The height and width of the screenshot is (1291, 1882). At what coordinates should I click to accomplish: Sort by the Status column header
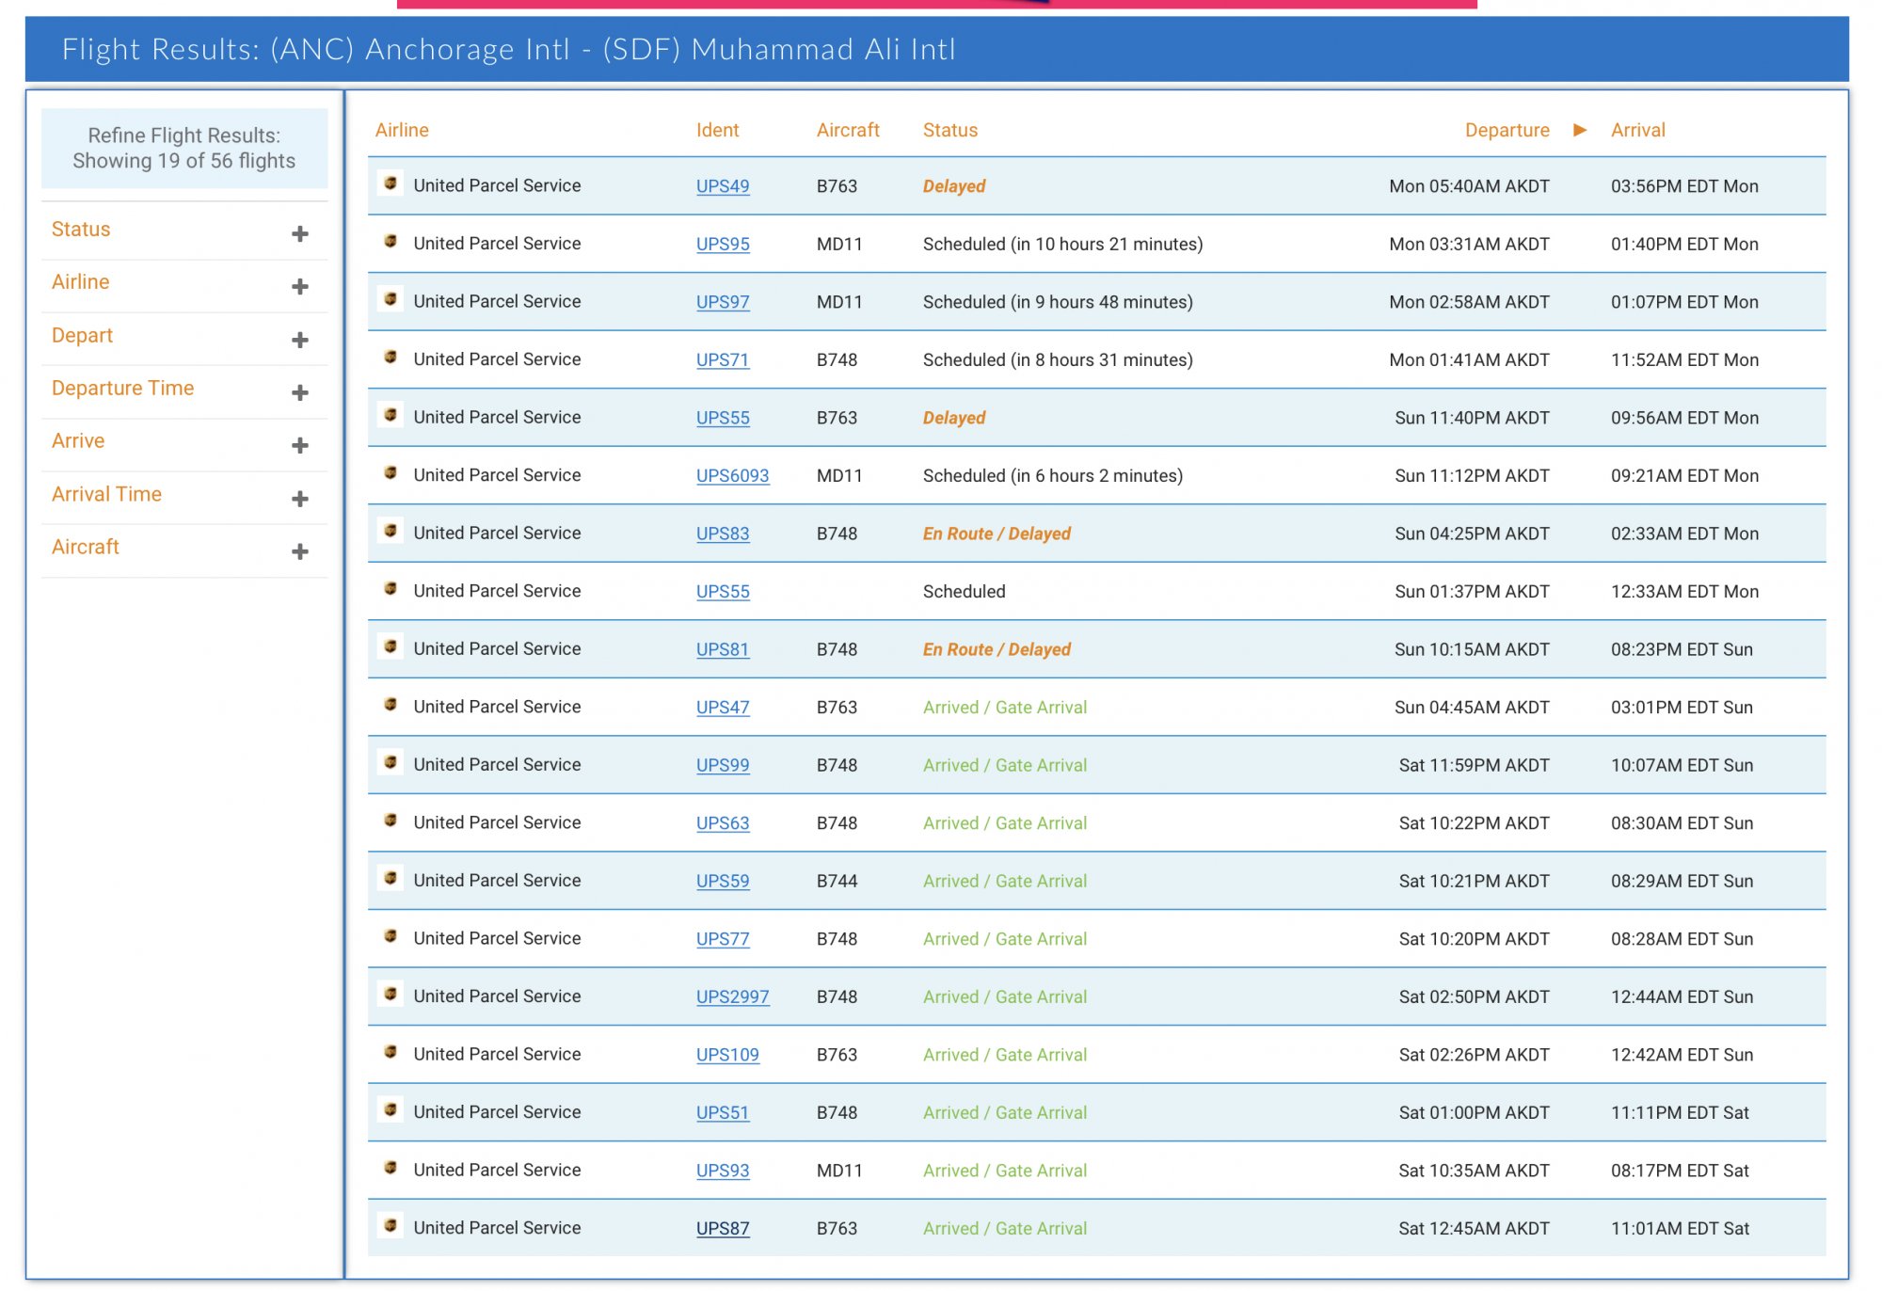pyautogui.click(x=950, y=130)
